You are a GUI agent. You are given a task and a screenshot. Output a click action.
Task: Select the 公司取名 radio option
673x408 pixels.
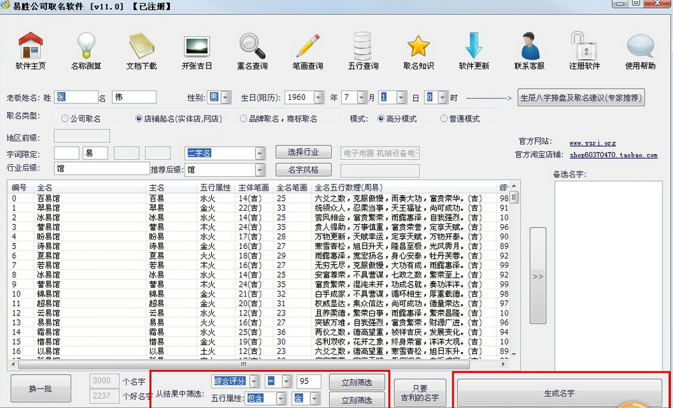point(65,119)
